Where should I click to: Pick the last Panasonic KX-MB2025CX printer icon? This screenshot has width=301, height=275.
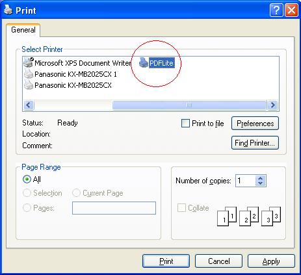point(29,85)
